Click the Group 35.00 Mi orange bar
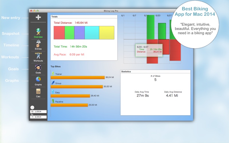The width and height of the screenshot is (229, 143). click(x=77, y=87)
